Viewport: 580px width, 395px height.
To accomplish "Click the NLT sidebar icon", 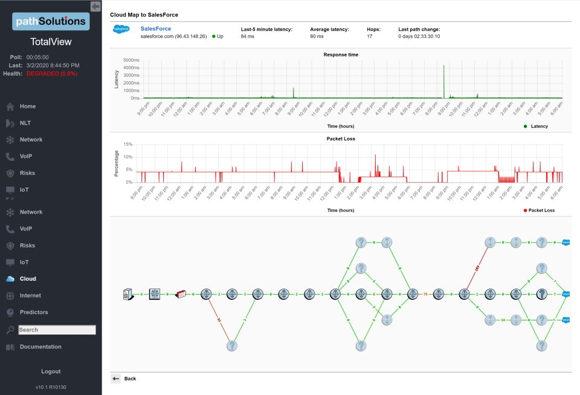I will (x=10, y=123).
